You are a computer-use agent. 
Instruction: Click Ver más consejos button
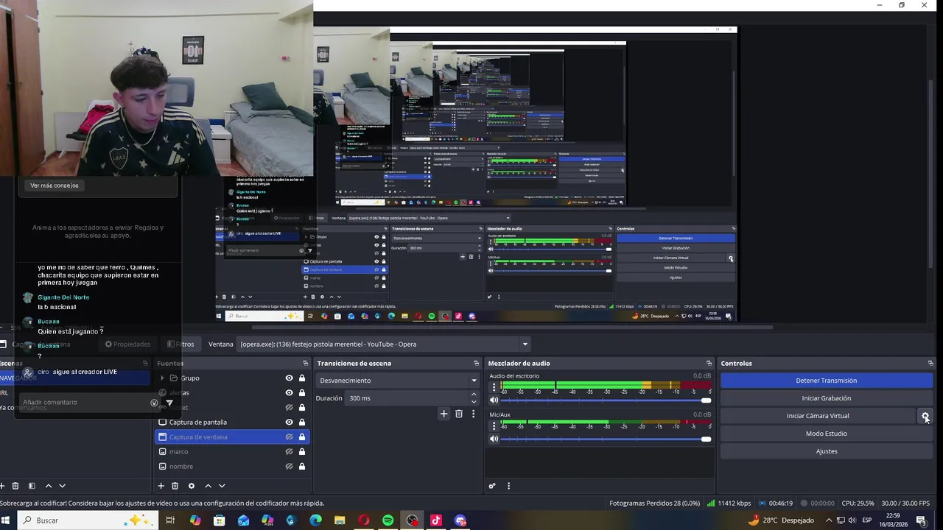point(55,185)
